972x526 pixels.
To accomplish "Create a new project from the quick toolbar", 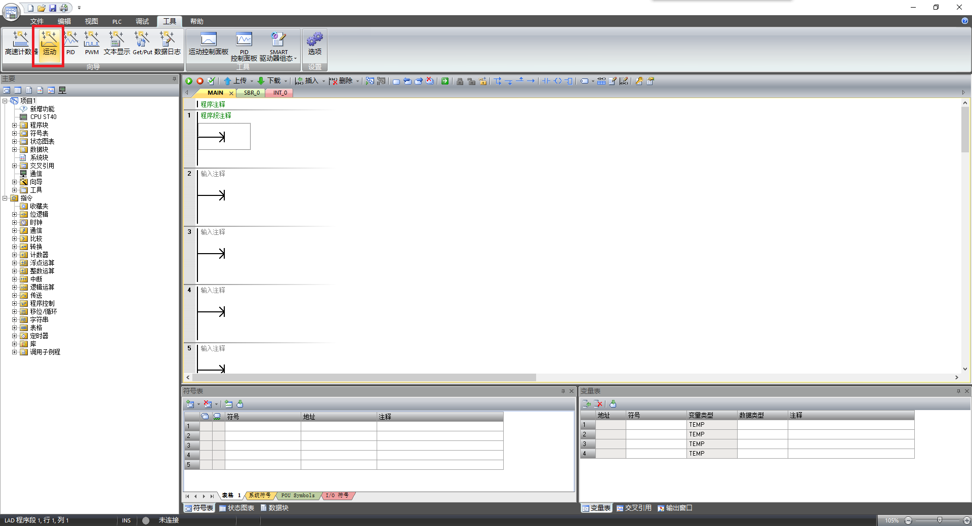I will coord(30,8).
